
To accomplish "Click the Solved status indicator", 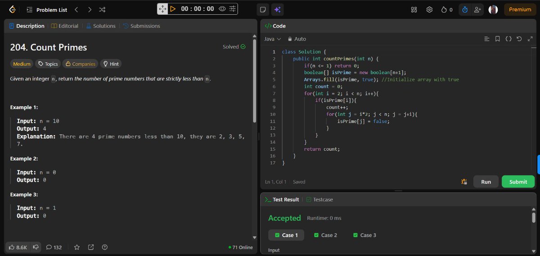I will [234, 47].
